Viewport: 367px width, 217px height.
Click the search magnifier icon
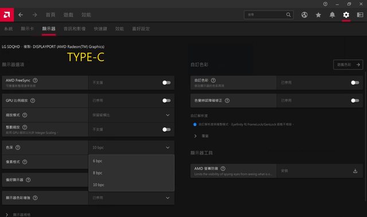(x=288, y=15)
